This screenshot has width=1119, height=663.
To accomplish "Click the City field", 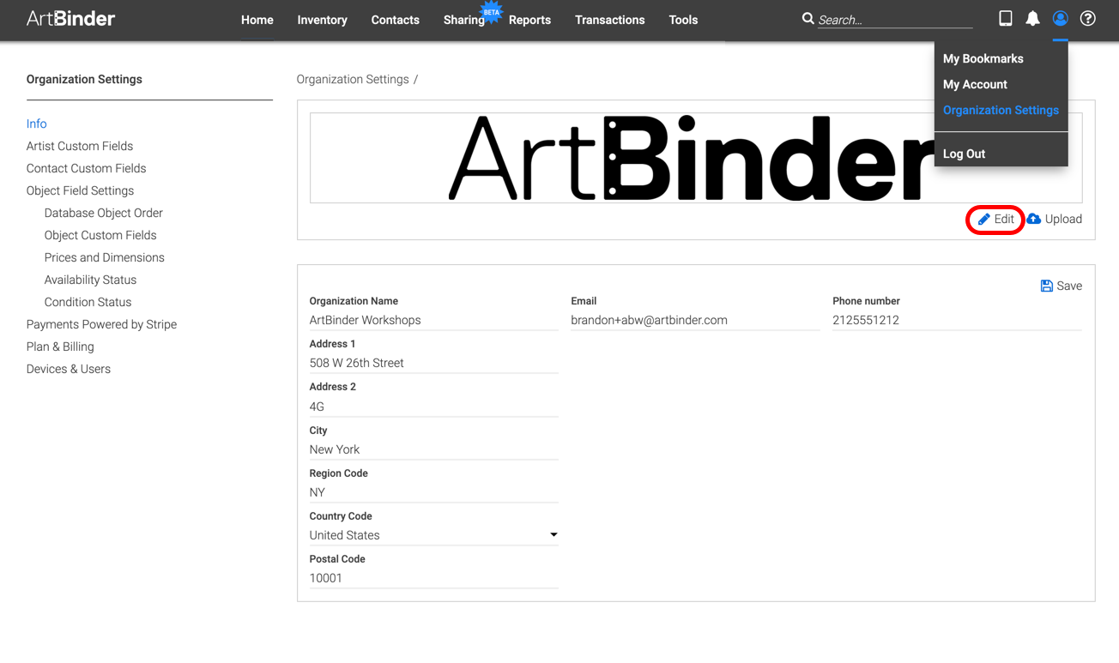I will 433,449.
